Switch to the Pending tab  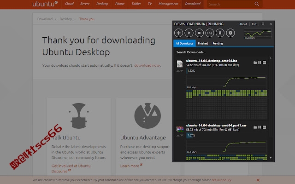coord(218,43)
